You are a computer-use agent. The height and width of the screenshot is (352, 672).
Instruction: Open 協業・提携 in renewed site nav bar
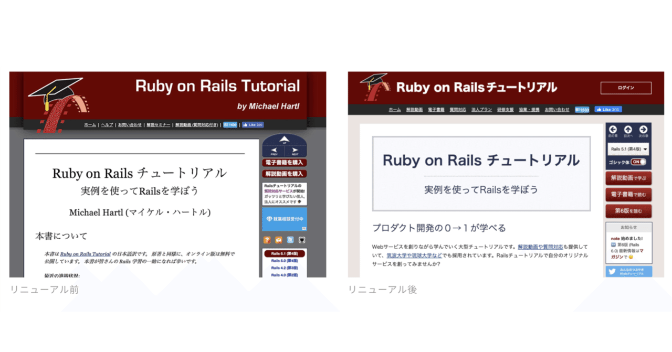[x=529, y=110]
